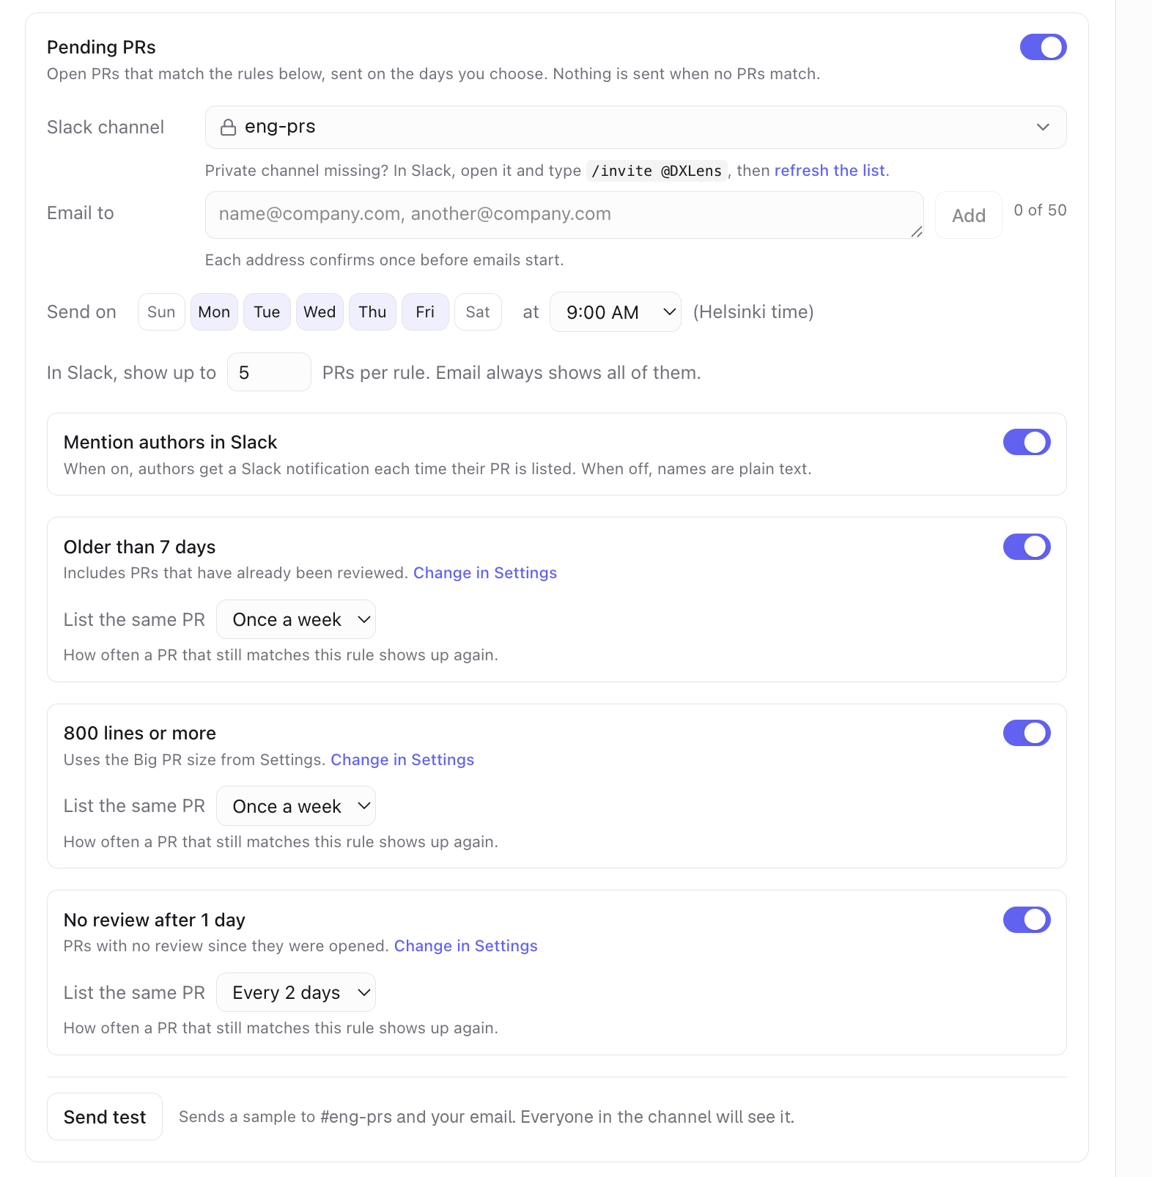Screen dimensions: 1152x1177
Task: Open the Every 2 days dropdown
Action: pos(296,993)
